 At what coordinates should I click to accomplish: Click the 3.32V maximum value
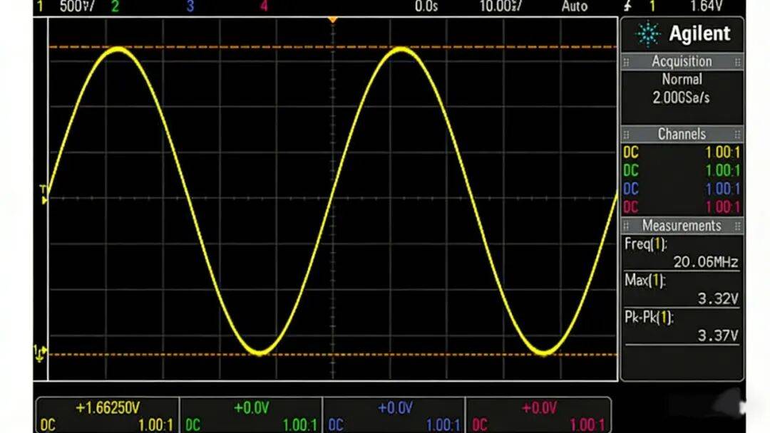[x=718, y=298]
